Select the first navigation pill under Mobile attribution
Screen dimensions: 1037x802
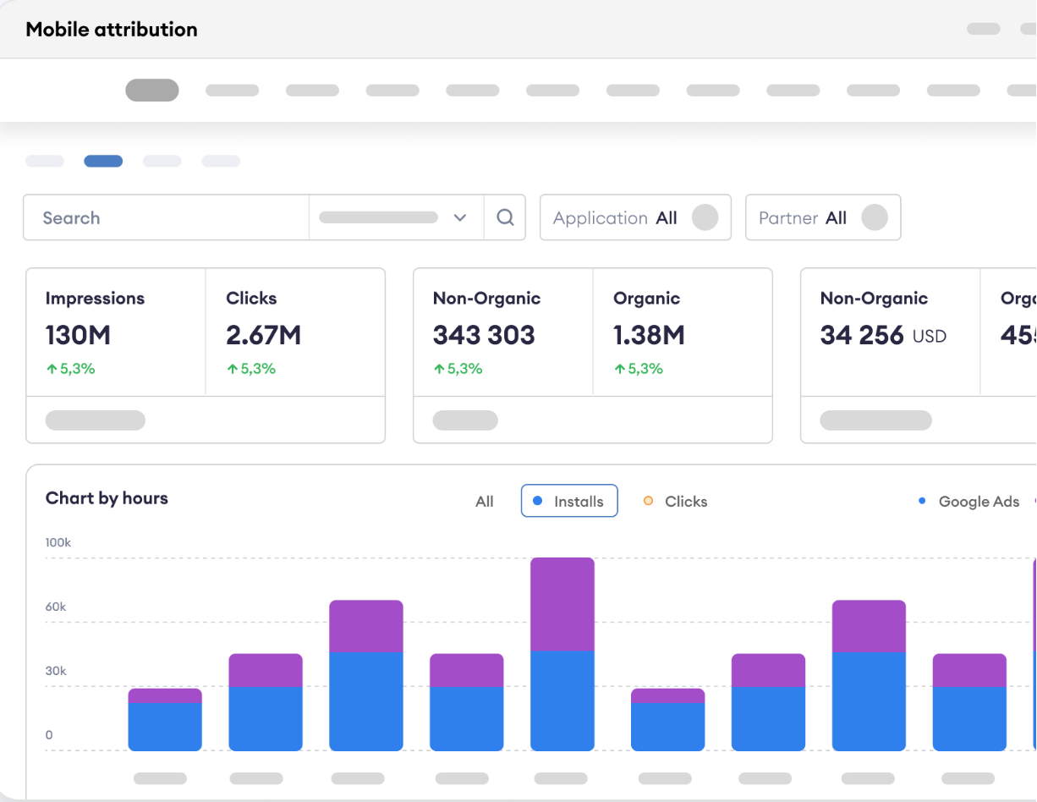tap(151, 90)
